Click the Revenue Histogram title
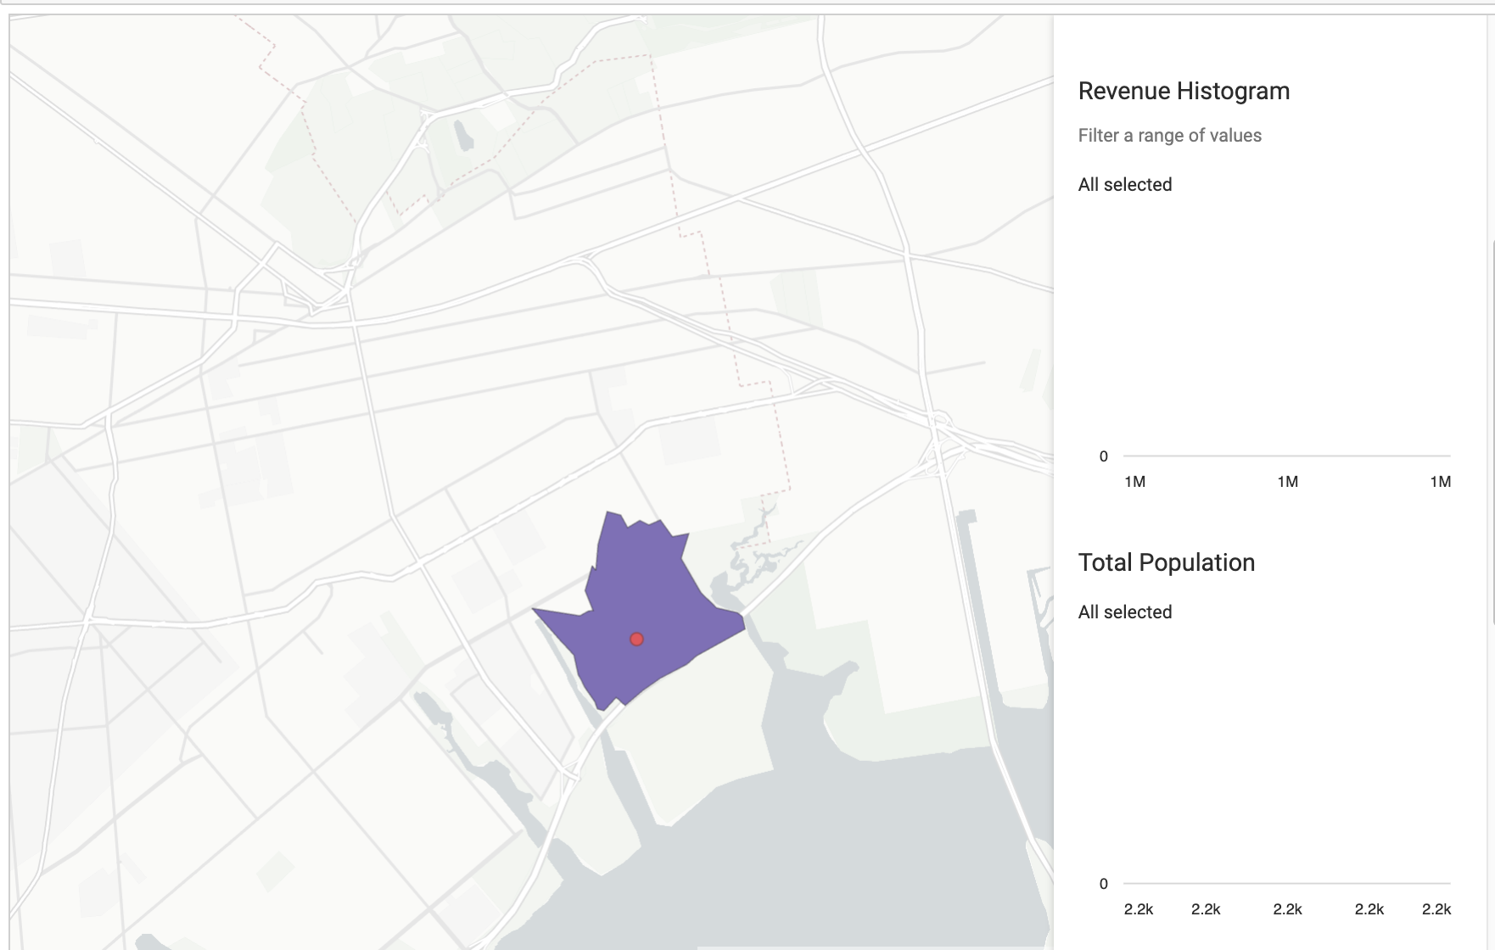 (1184, 90)
